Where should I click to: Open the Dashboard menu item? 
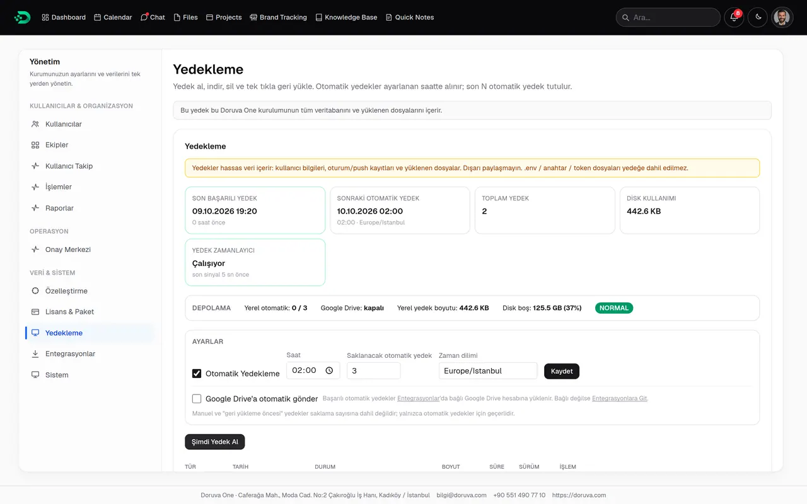point(64,18)
